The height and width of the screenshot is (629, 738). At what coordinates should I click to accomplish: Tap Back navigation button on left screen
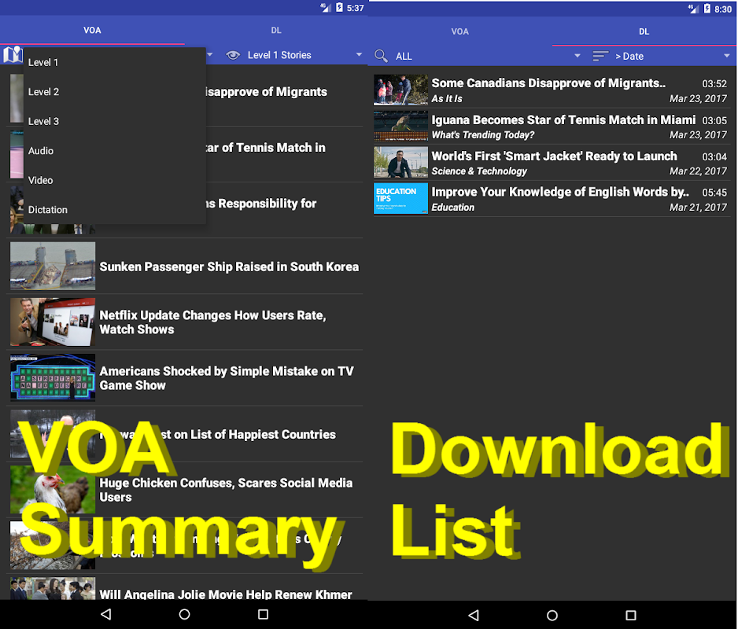click(106, 614)
